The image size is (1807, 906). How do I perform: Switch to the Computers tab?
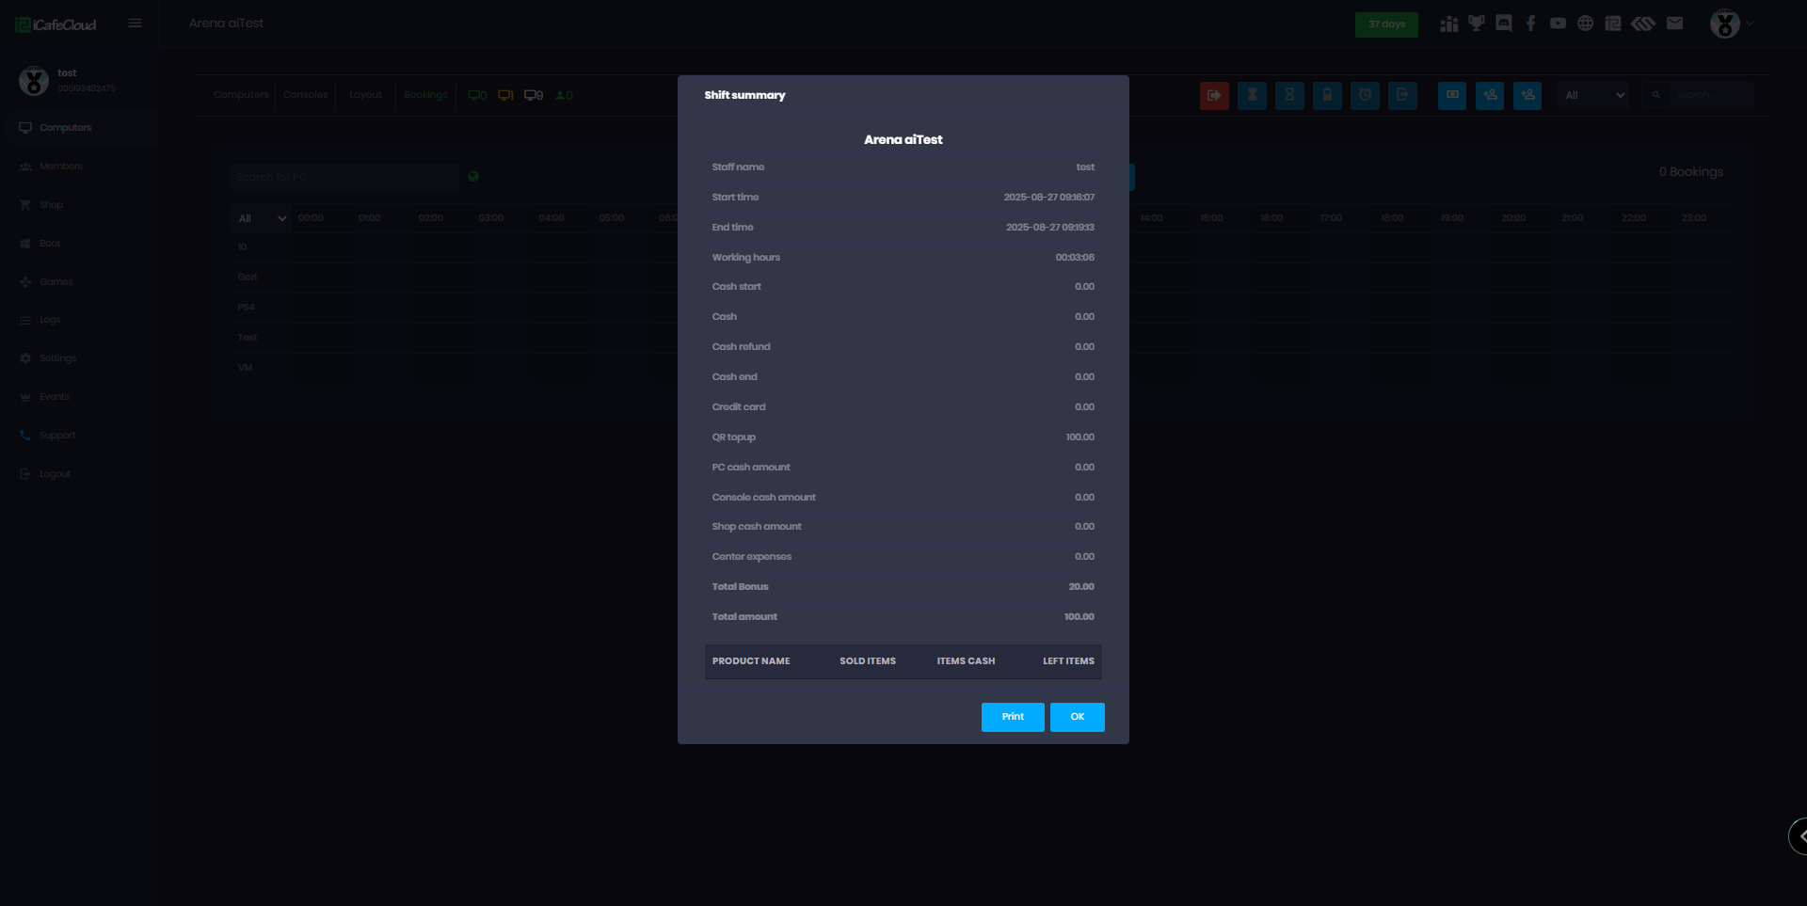(241, 95)
